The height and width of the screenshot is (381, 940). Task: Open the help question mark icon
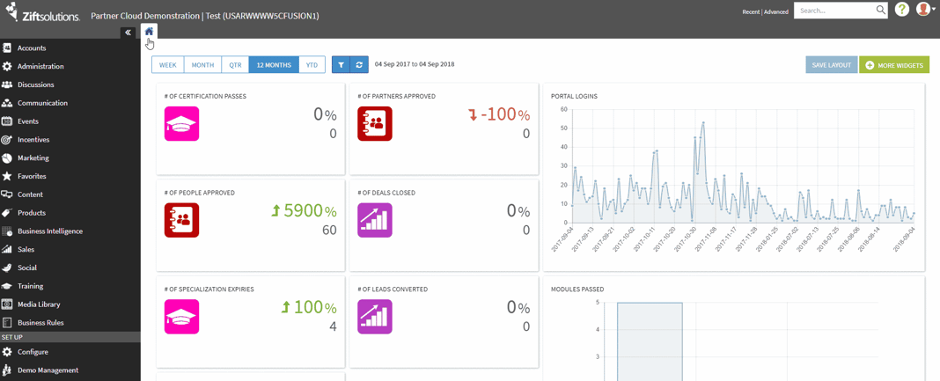902,10
